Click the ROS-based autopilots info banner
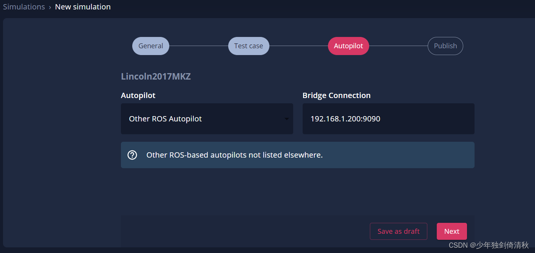This screenshot has height=253, width=535. pyautogui.click(x=297, y=155)
